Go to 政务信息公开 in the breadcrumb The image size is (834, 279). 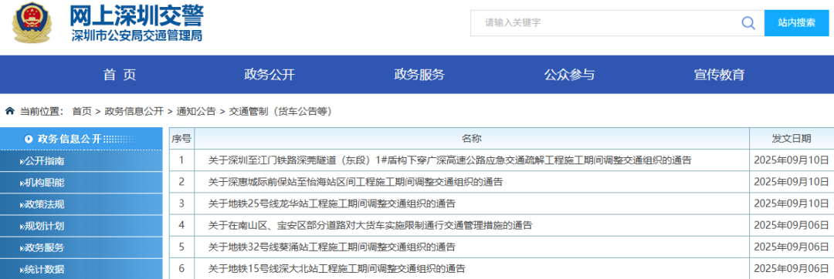pos(134,112)
